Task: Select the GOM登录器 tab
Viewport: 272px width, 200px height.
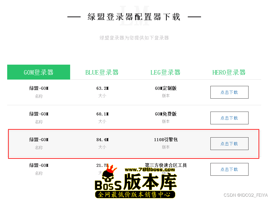Action: (39, 72)
